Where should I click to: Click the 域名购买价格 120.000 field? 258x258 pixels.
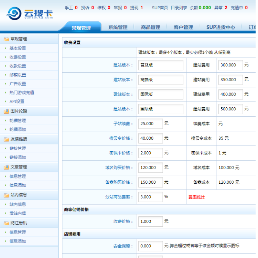click(151, 168)
